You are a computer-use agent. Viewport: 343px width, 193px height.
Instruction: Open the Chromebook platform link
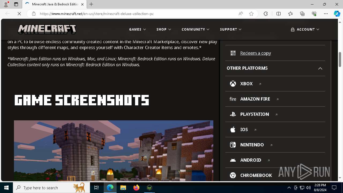[256, 175]
